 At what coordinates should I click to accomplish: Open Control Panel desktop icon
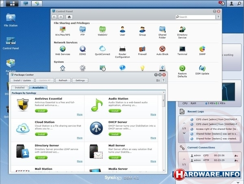click(11, 43)
